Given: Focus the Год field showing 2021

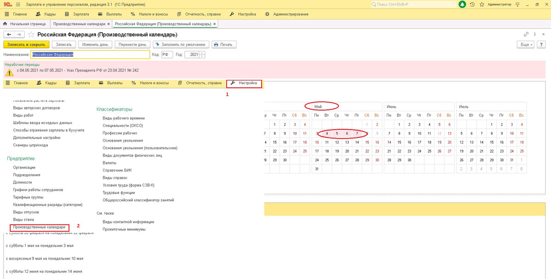Looking at the screenshot, I should (x=192, y=55).
